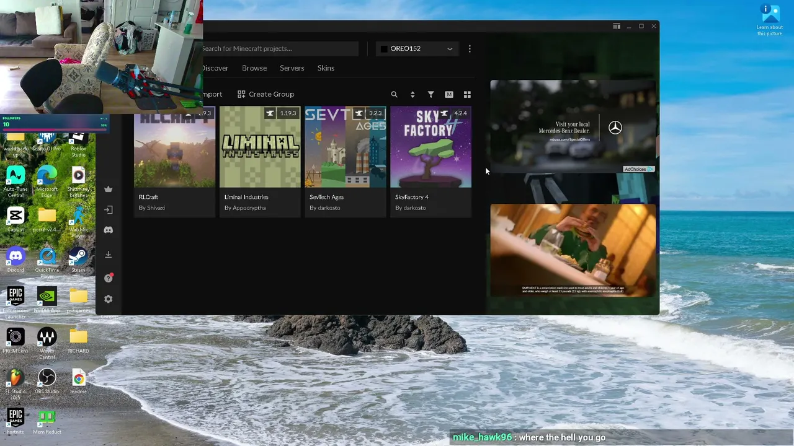This screenshot has height=446, width=794.
Task: Click the SevTech Ages title text
Action: pos(326,197)
